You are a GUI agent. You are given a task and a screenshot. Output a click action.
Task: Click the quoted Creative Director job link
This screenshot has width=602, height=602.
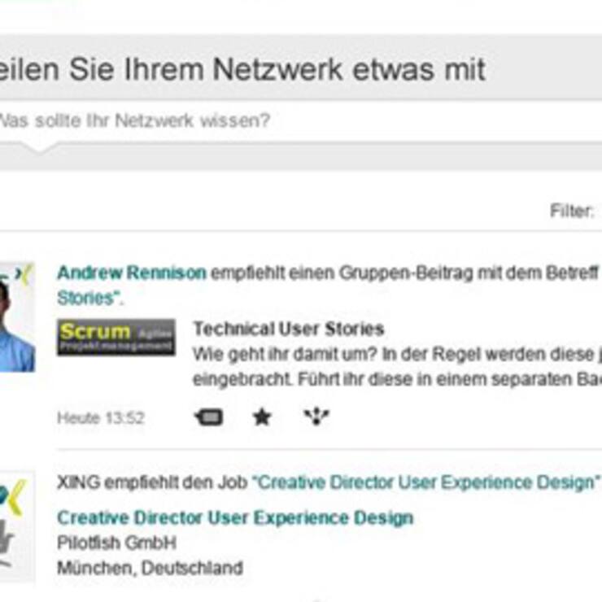click(426, 482)
